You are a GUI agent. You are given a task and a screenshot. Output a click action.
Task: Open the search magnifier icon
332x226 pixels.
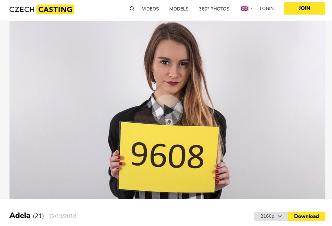[x=132, y=9]
